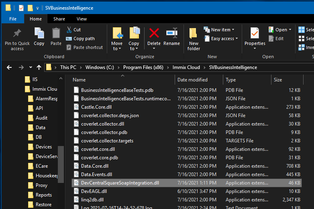The height and width of the screenshot is (209, 314).
Task: Click the Copy clipboard icon
Action: pos(39,33)
